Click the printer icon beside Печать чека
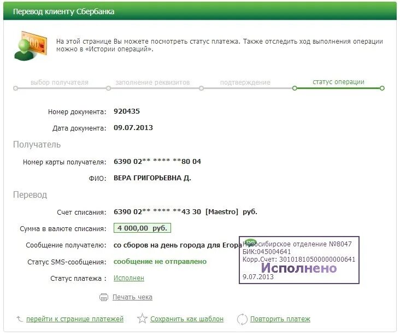Screen dimensions: 400x336 [x=104, y=297]
